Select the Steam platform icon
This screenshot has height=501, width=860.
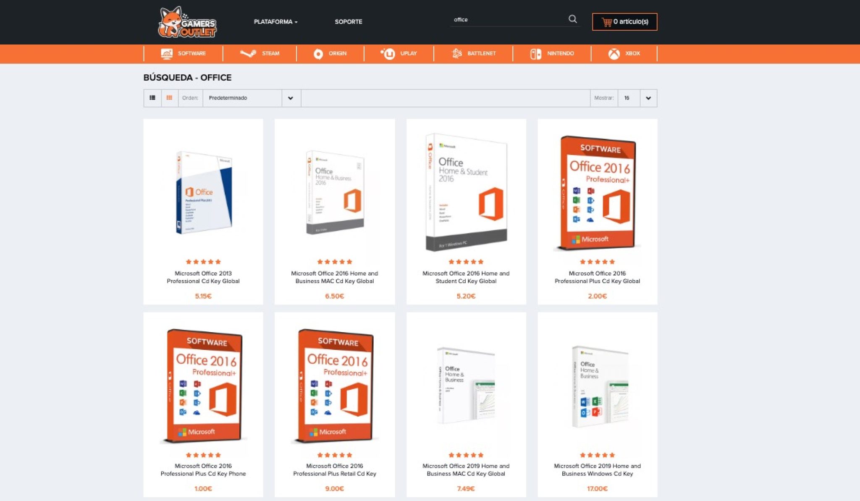248,54
